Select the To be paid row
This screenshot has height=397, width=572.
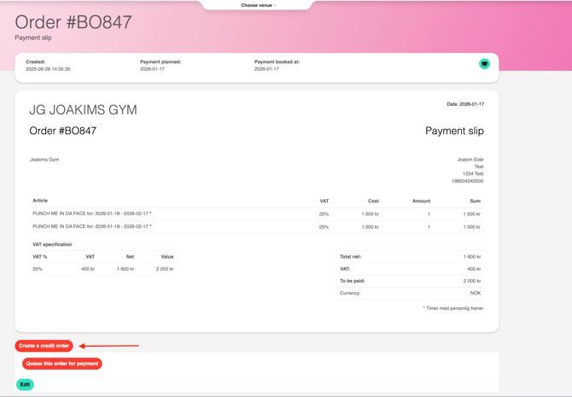coord(410,281)
